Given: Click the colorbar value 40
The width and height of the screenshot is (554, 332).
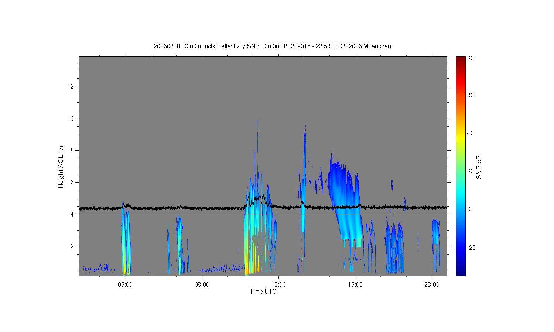Looking at the screenshot, I should coord(471,133).
